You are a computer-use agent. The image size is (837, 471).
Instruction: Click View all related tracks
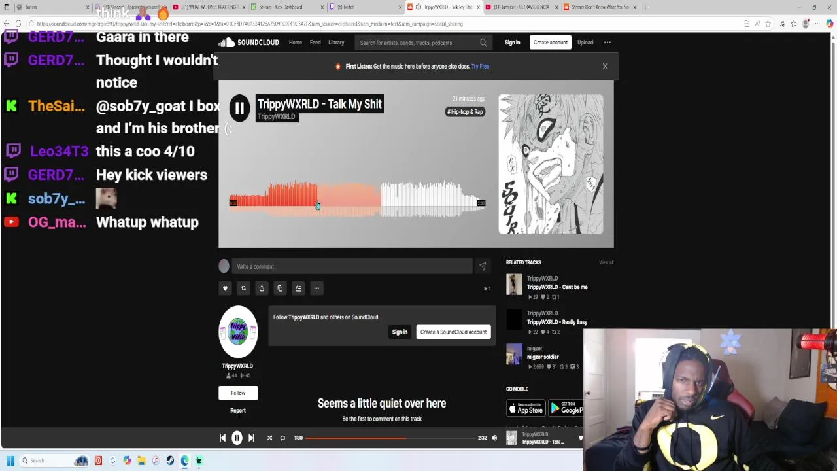click(x=606, y=262)
